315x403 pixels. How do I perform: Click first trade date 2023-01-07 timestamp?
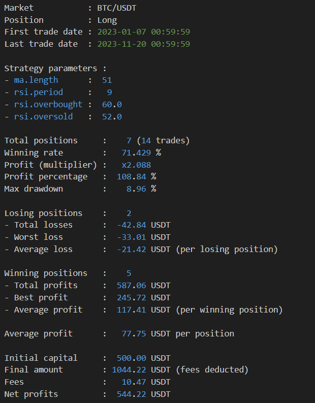click(x=144, y=32)
